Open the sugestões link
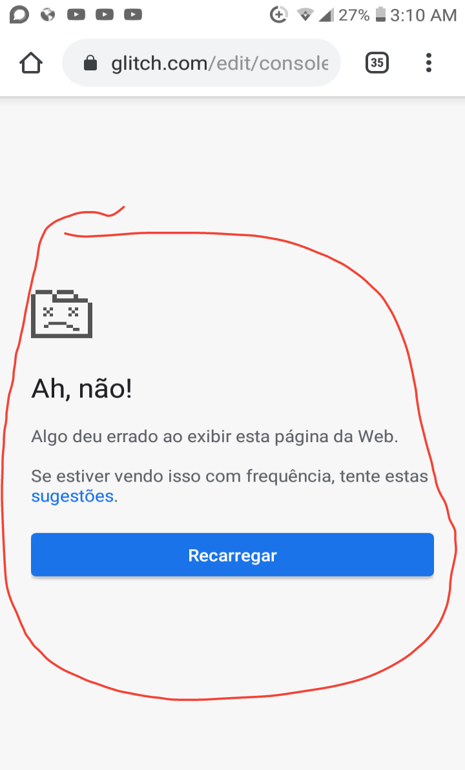Screen dimensions: 465x770 [72, 496]
